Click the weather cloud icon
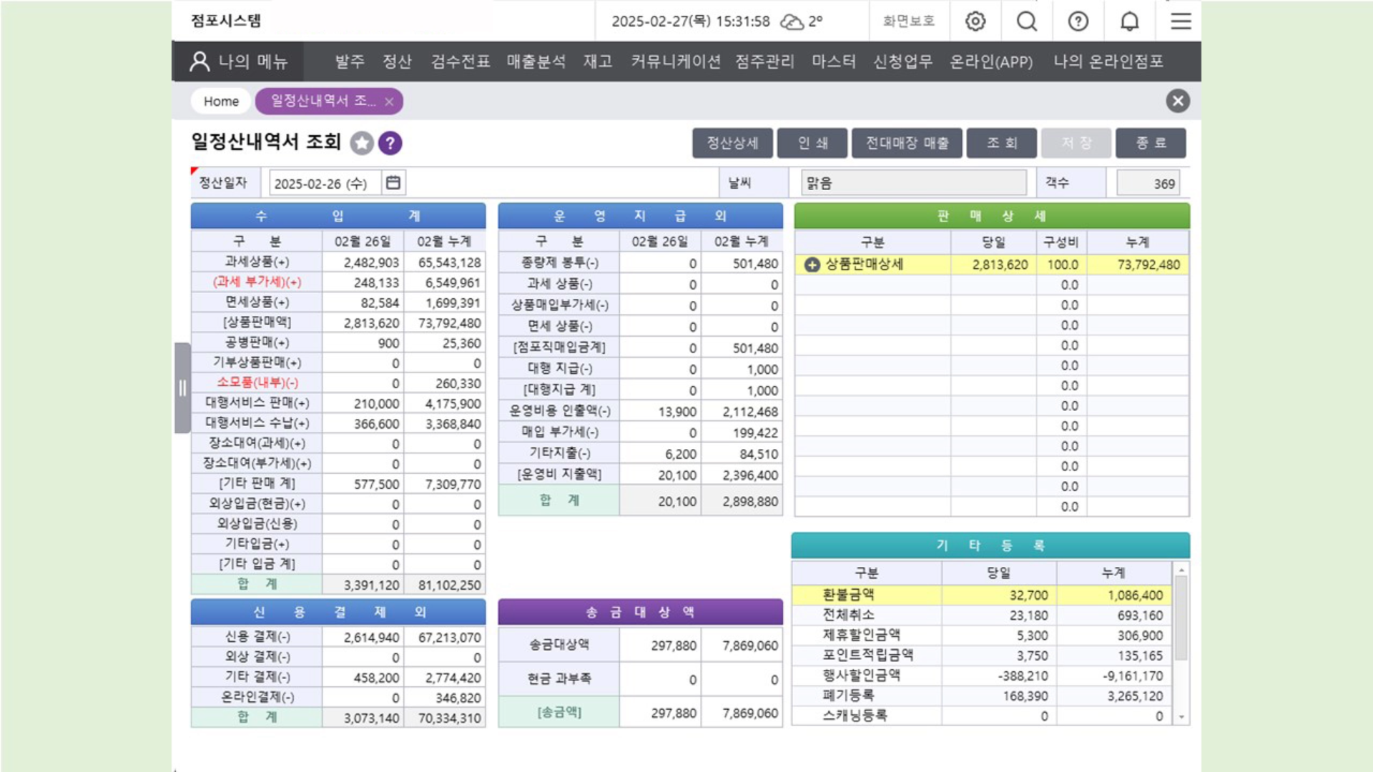The image size is (1373, 772). coord(792,21)
